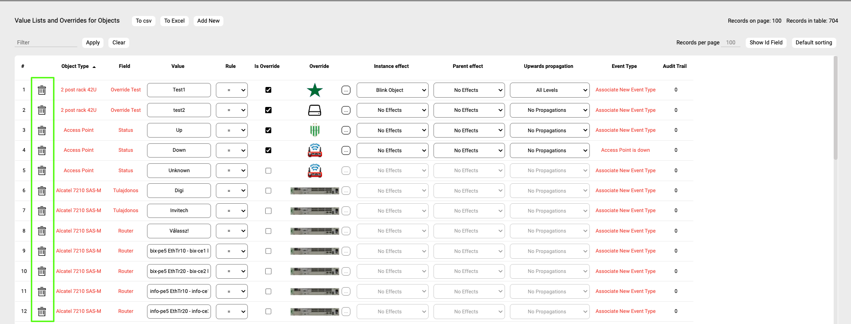Enable Is Override for Unknown status row

pyautogui.click(x=268, y=171)
